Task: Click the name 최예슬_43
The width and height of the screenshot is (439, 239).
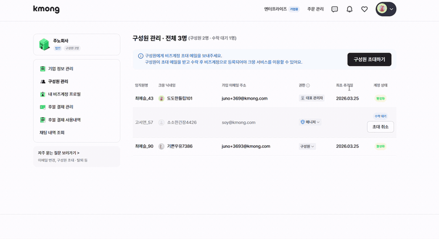Action: 144,98
